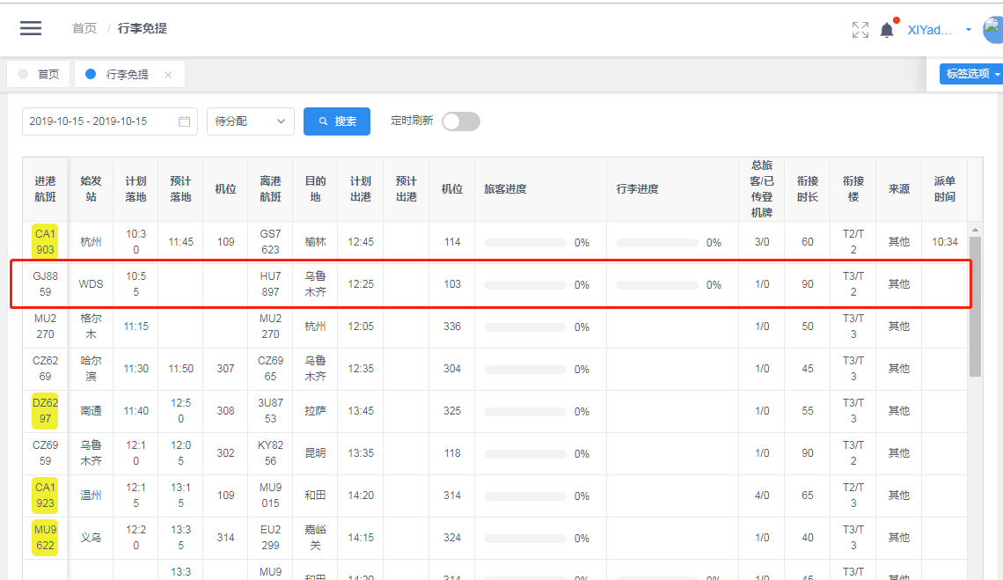This screenshot has width=1003, height=580.
Task: Open the hamburger sidebar menu
Action: [x=31, y=28]
